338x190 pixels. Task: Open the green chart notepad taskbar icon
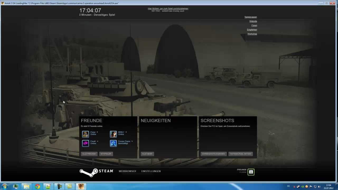[x=48, y=187]
